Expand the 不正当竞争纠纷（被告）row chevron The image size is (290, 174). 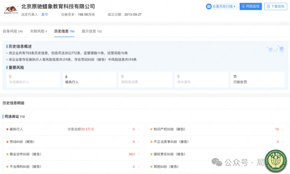tap(283, 142)
